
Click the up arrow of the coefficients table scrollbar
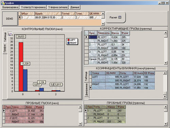coord(165,73)
